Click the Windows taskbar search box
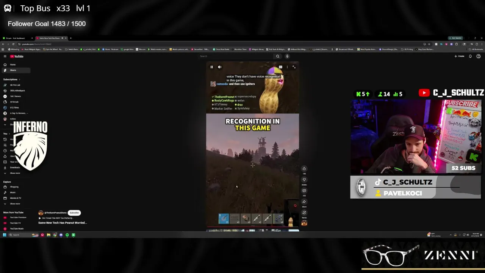The height and width of the screenshot is (273, 485). (x=23, y=235)
